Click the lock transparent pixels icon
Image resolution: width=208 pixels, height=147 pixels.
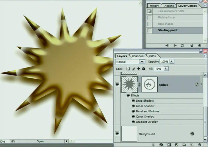[128, 69]
